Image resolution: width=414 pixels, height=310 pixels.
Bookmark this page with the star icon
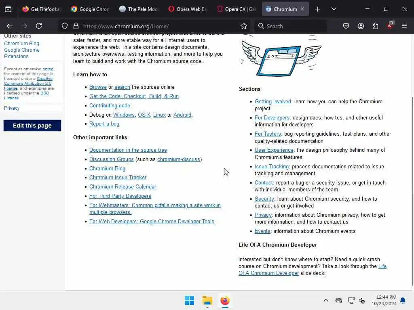pos(244,26)
